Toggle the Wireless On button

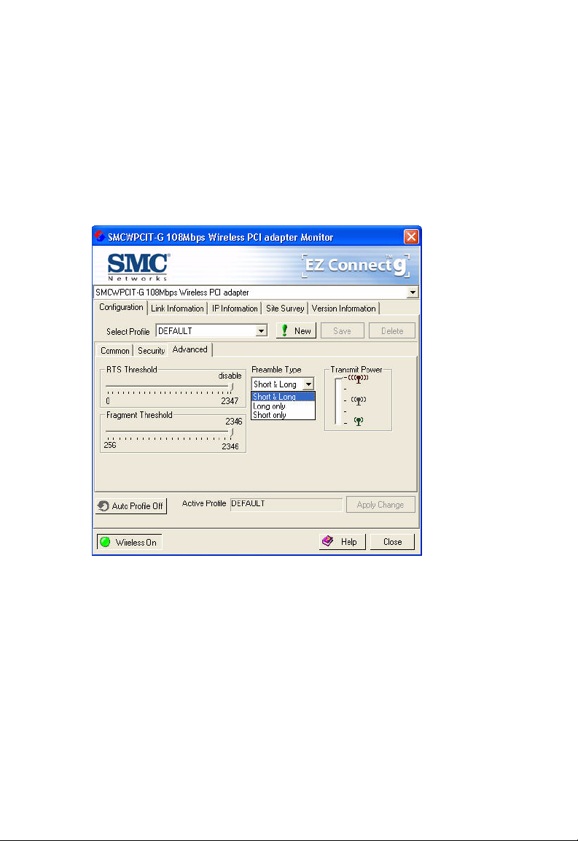pos(129,542)
